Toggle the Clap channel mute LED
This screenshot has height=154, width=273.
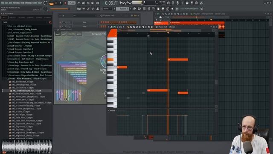(x=60, y=27)
